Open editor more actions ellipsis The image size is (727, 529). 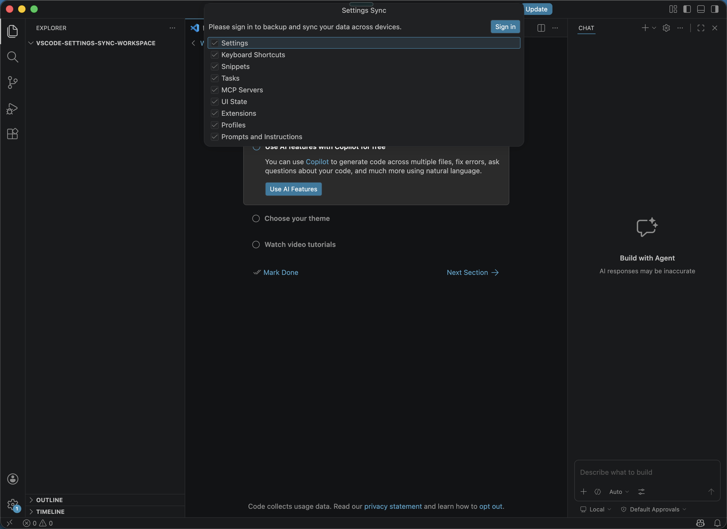click(555, 28)
